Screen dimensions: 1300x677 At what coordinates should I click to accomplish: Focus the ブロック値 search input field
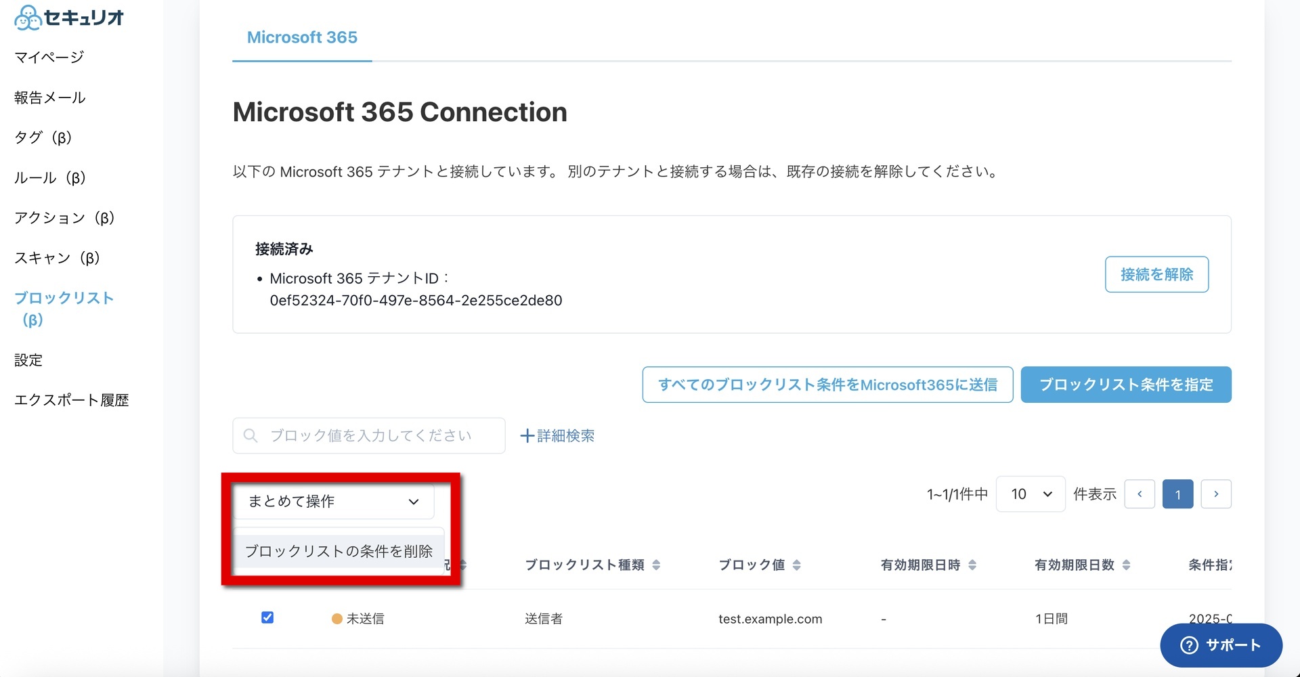[x=369, y=435]
